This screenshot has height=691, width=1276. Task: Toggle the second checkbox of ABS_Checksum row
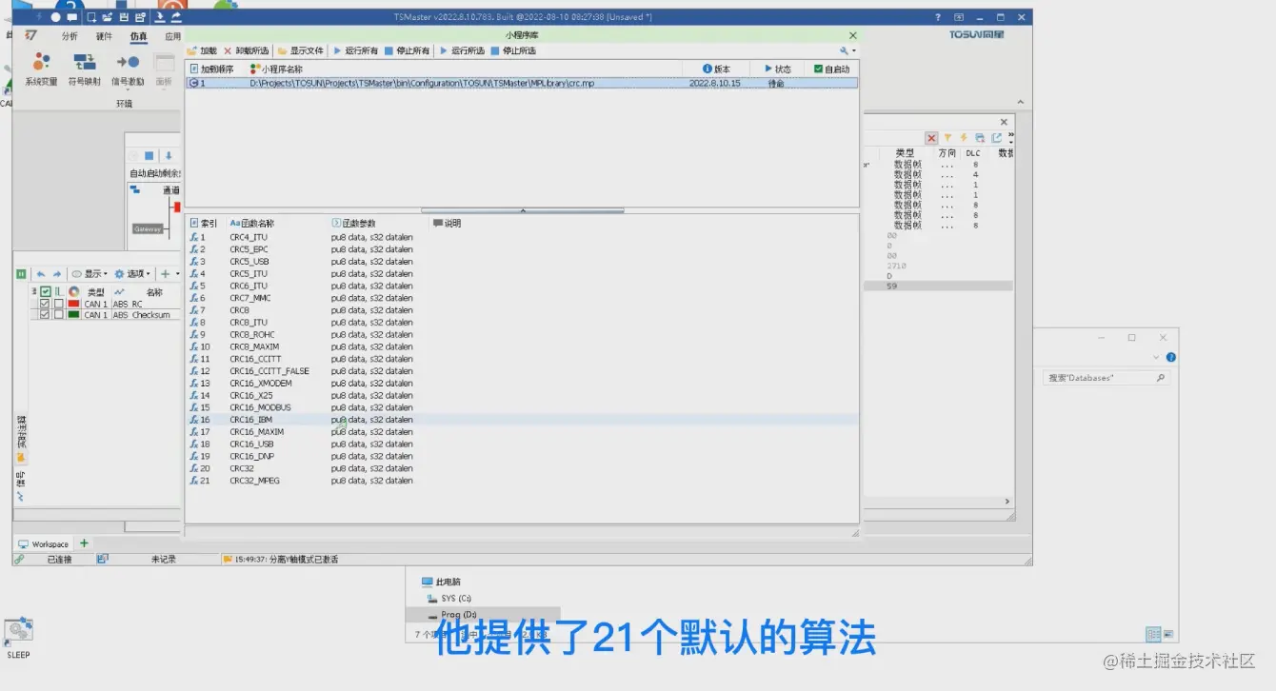58,315
